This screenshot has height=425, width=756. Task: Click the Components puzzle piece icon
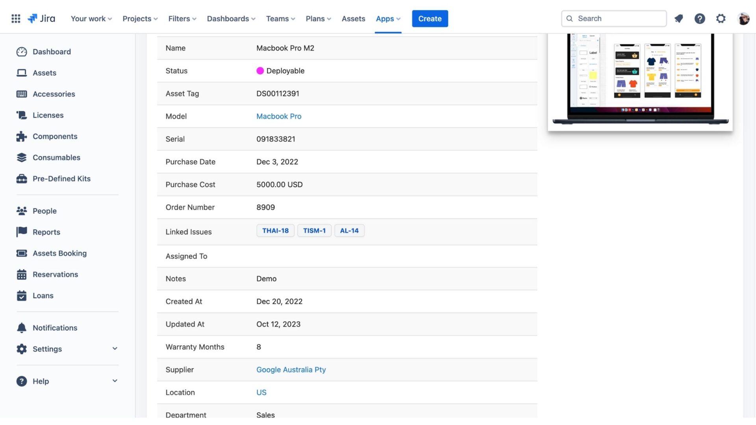22,137
